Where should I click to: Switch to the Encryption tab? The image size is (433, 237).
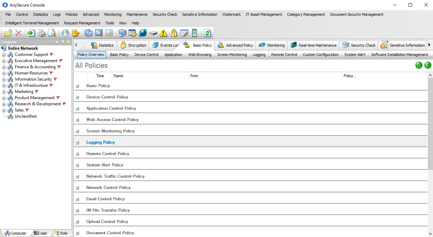133,45
